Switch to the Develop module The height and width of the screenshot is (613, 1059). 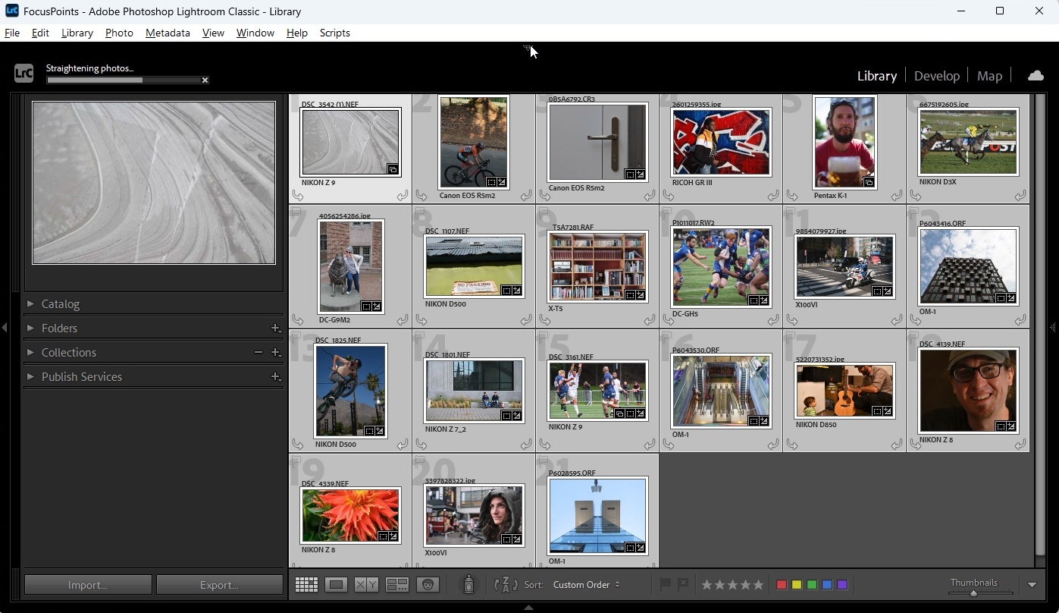click(x=936, y=76)
